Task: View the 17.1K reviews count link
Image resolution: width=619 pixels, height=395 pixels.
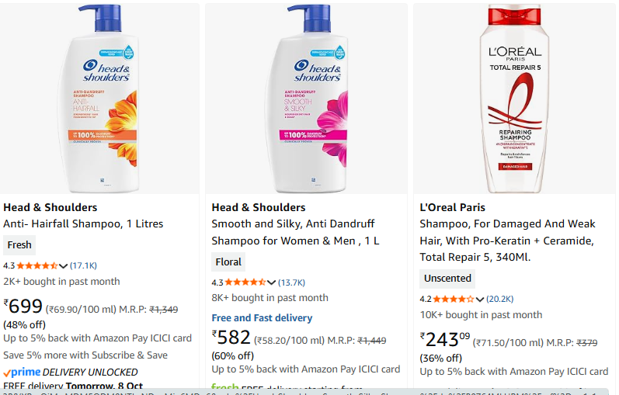Action: [83, 265]
